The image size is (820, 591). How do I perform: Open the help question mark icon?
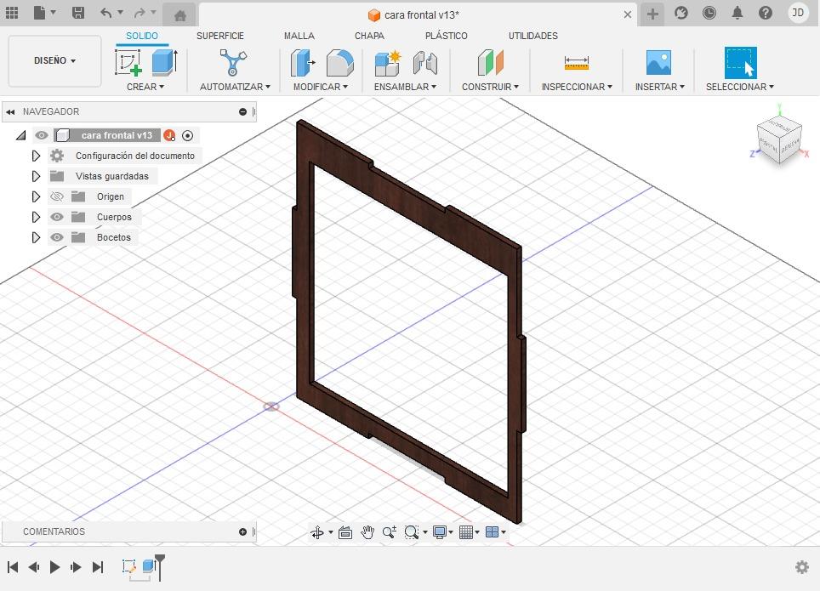click(x=766, y=13)
